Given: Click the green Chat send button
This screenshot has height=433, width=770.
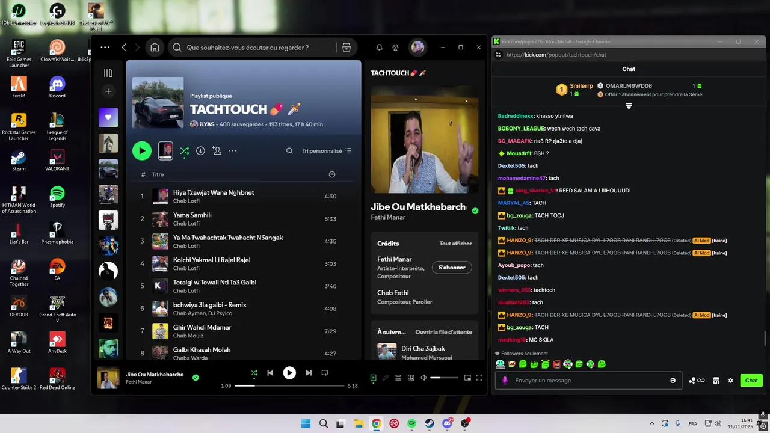Looking at the screenshot, I should 751,380.
